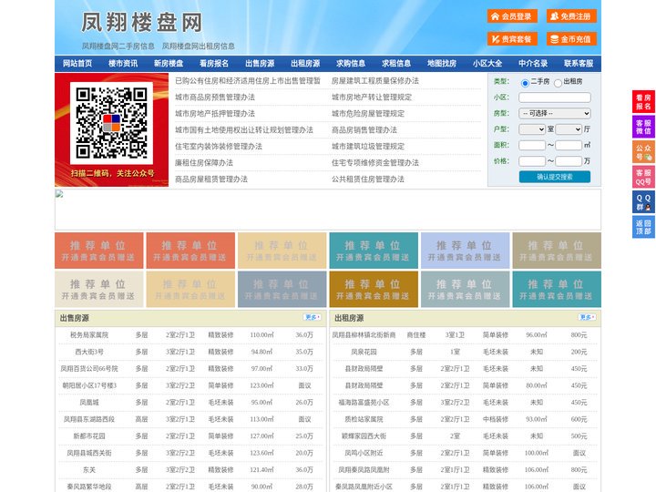
Task: Click the 更多 link of 出租房源 panel
Action: tap(587, 318)
